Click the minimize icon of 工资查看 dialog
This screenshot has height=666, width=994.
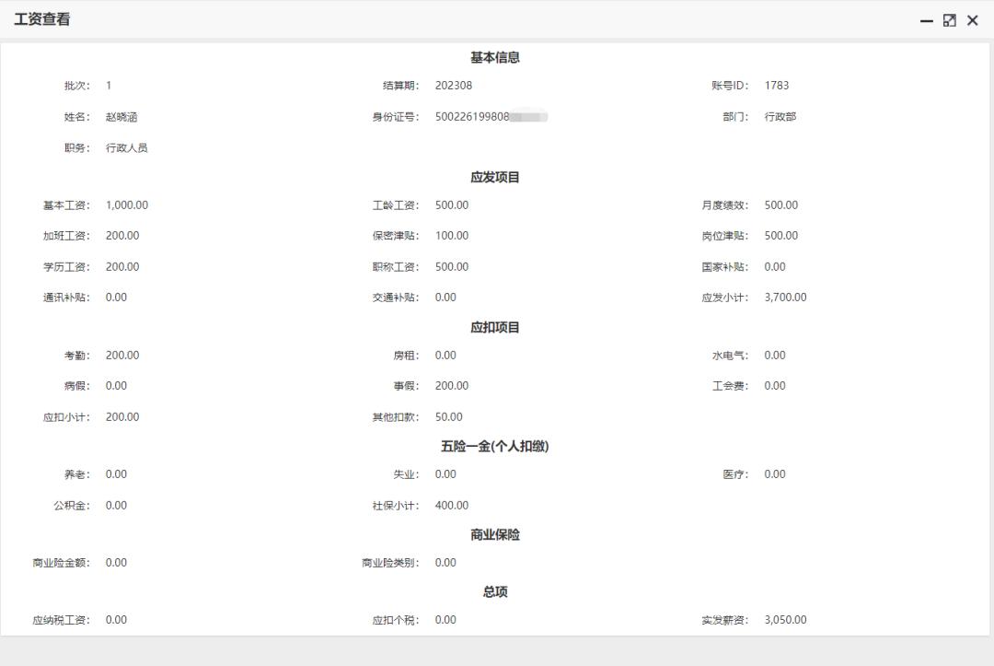click(x=926, y=19)
